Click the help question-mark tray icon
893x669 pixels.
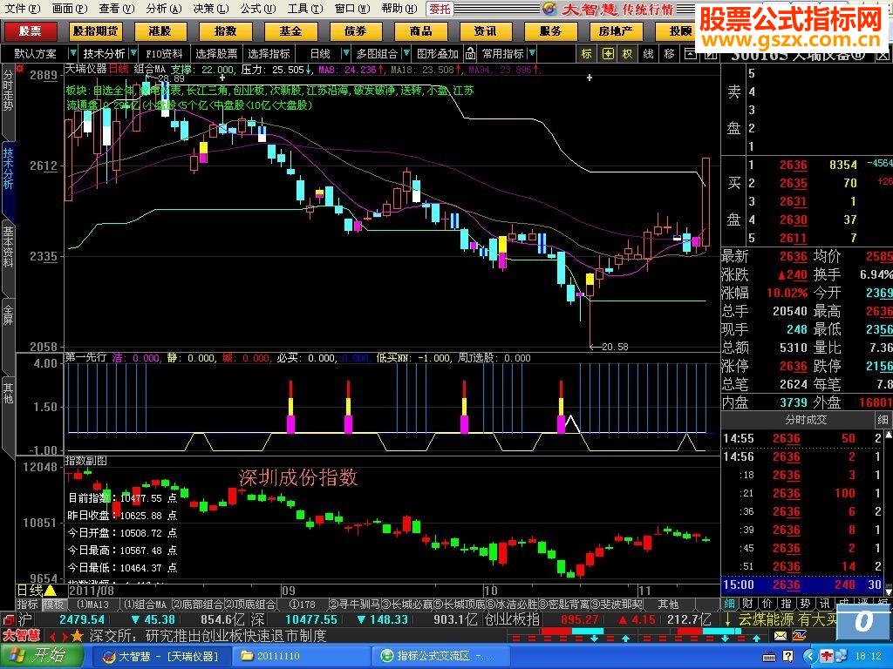(787, 657)
